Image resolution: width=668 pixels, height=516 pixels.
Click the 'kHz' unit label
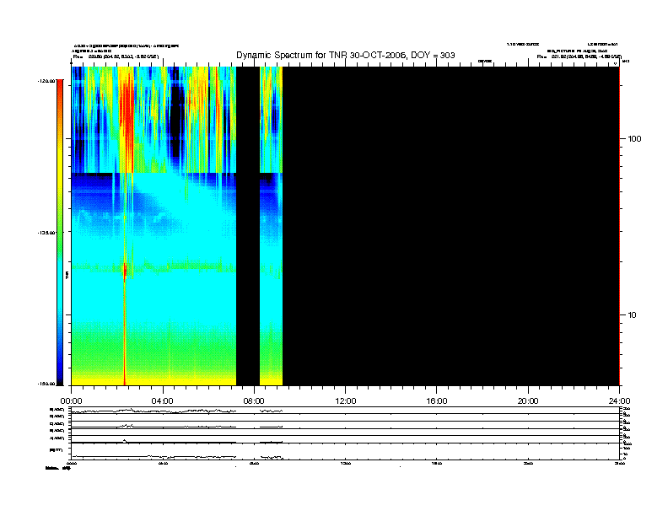(x=625, y=62)
